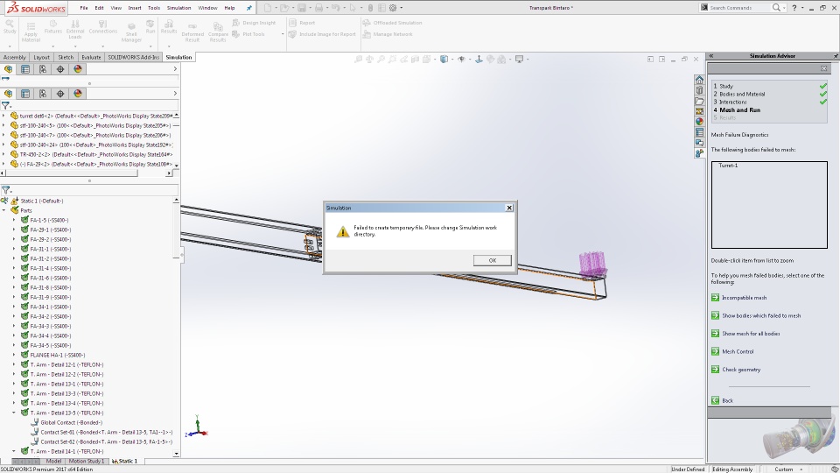Screen dimensions: 840x473
Task: Click the Search Commands field
Action: [739, 8]
